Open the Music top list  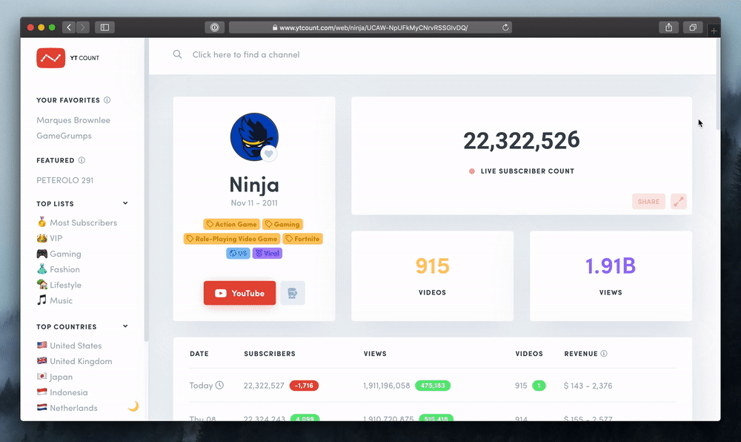[x=55, y=300]
